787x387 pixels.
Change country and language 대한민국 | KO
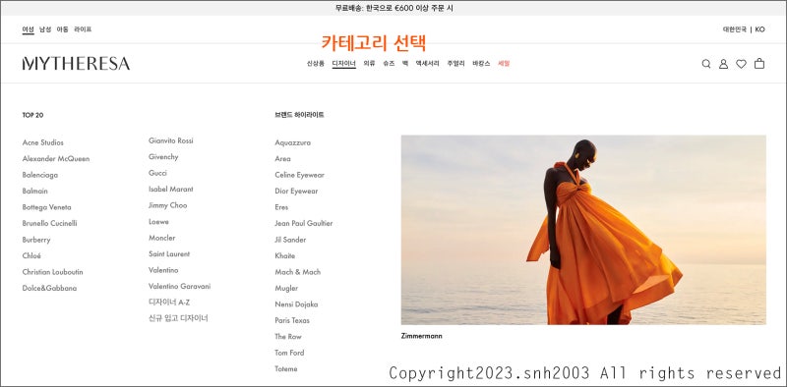(x=744, y=29)
